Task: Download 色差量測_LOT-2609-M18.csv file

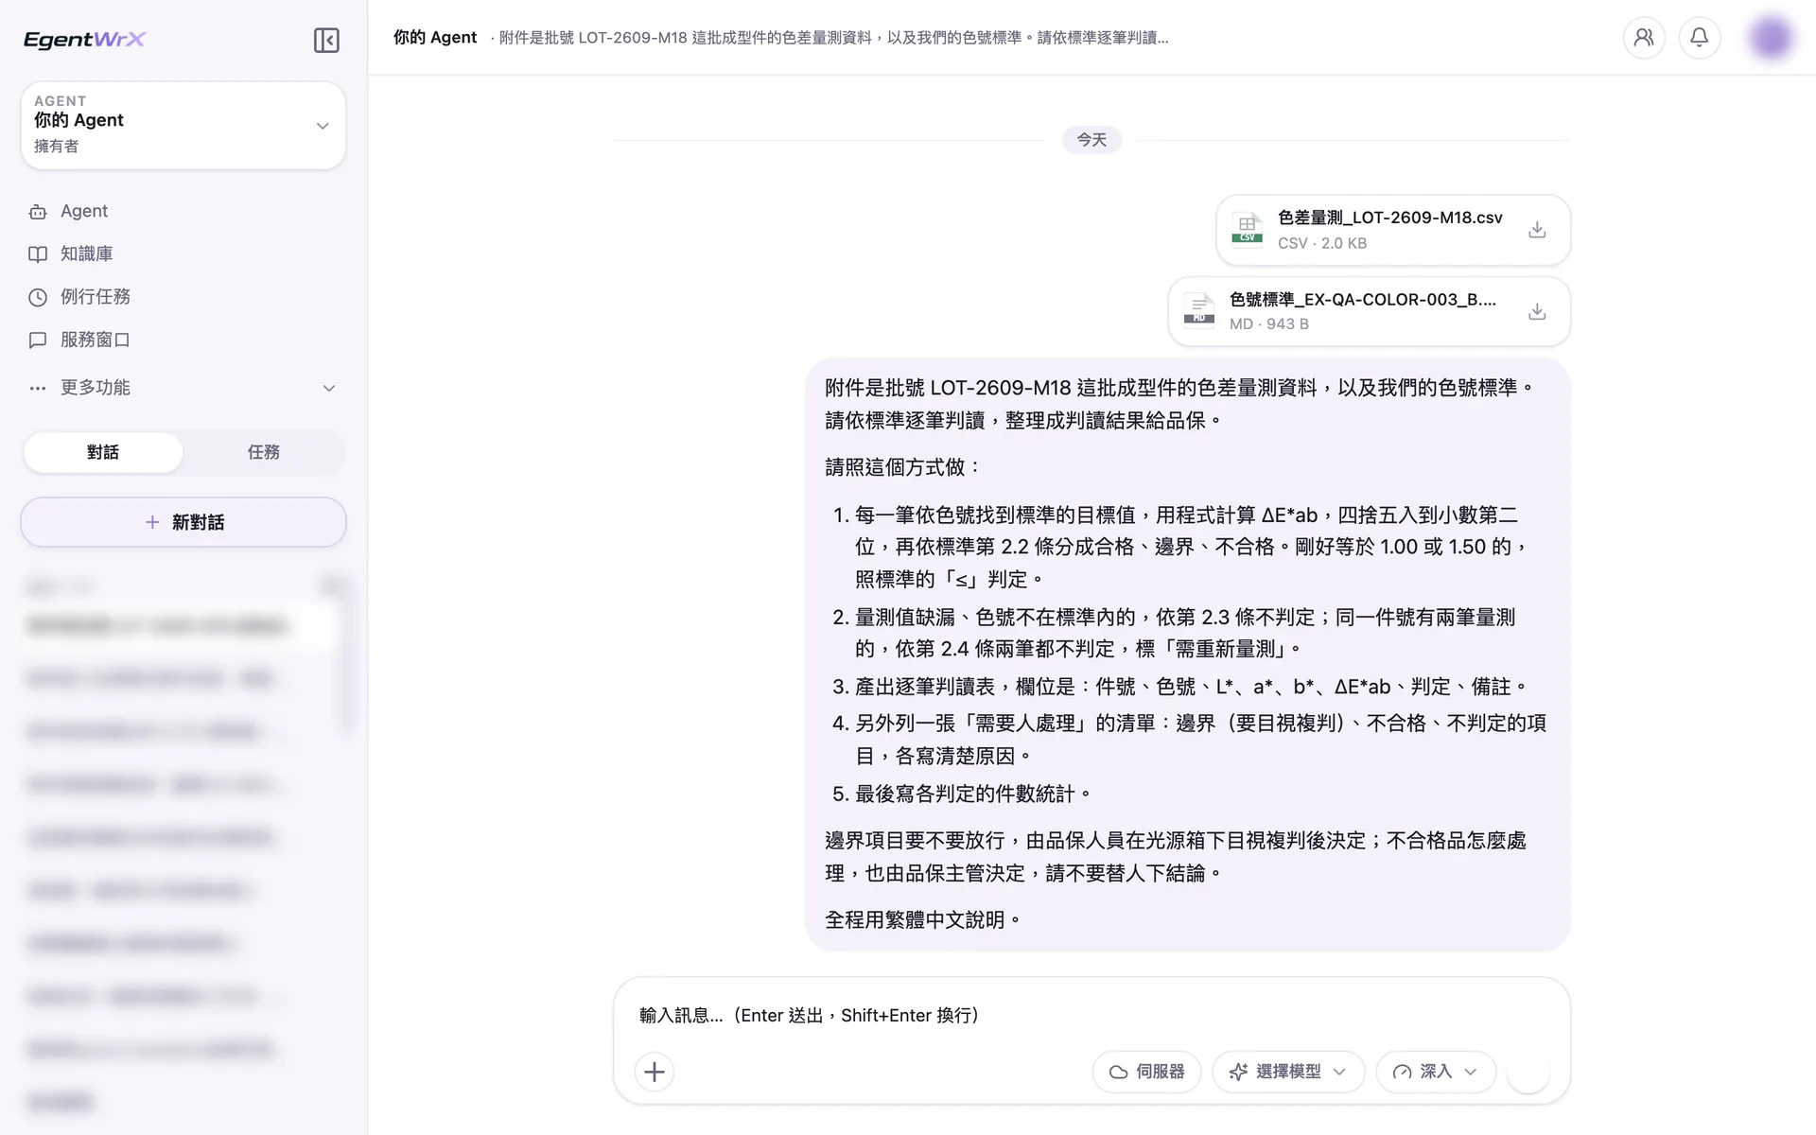Action: tap(1537, 230)
